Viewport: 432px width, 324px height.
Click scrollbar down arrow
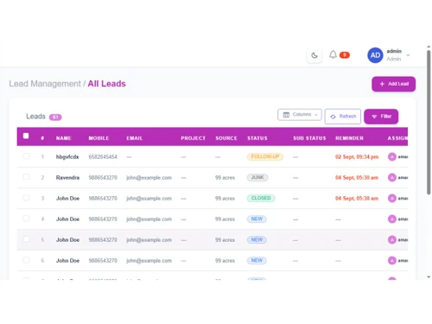point(429,276)
